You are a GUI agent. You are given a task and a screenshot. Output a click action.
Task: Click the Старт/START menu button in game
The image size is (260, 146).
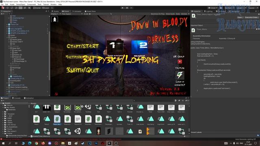(x=82, y=46)
